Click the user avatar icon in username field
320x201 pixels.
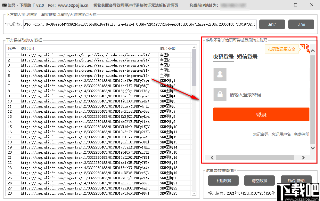[220, 74]
